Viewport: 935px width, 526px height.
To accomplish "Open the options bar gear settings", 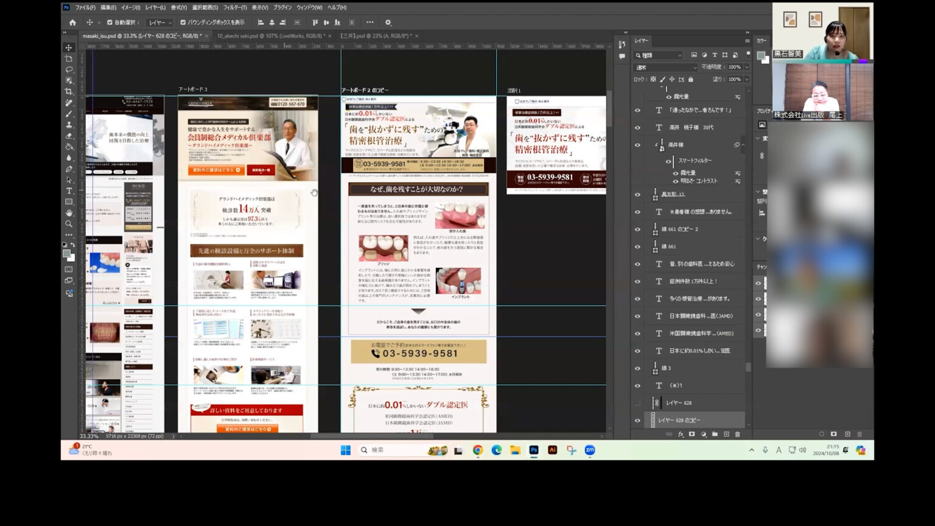I will (x=388, y=23).
